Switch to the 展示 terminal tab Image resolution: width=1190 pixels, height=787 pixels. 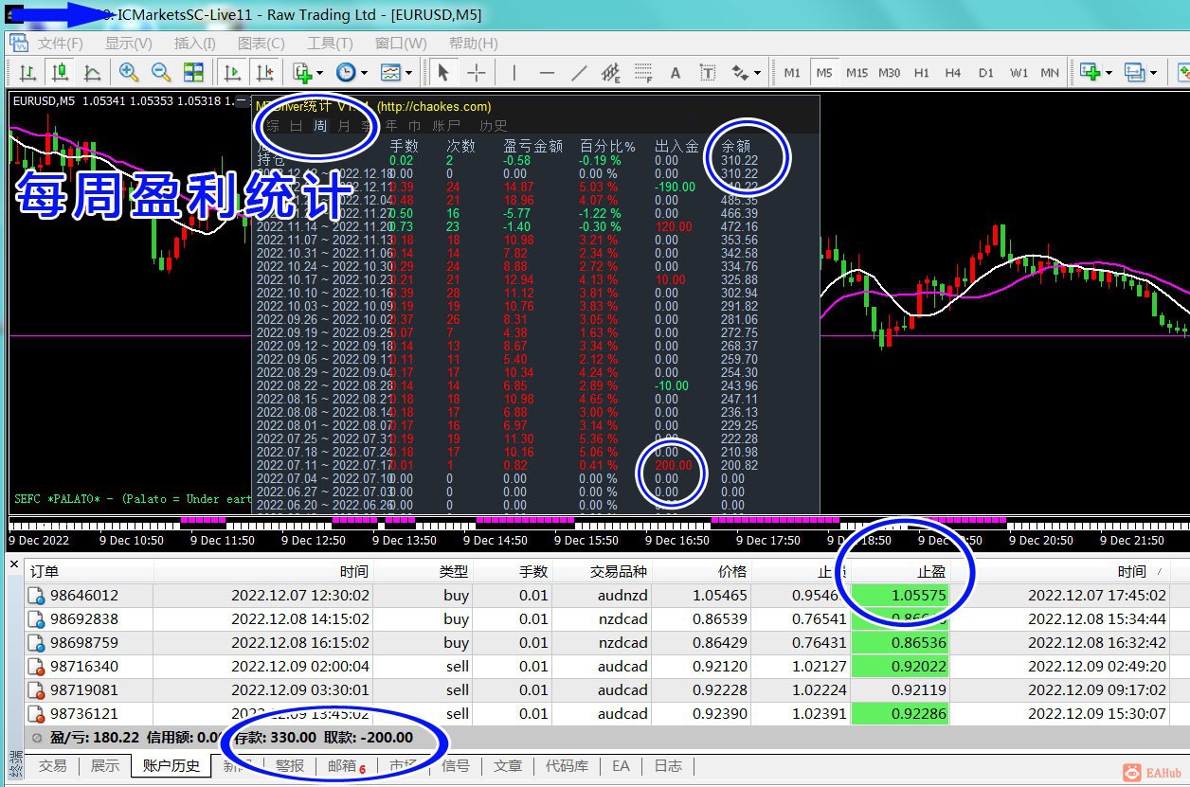(105, 765)
